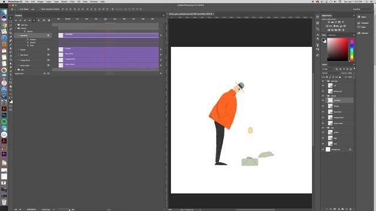Add Curves adjustment from Adjustments panel
Viewport: 376px width, 211px height.
(335, 22)
